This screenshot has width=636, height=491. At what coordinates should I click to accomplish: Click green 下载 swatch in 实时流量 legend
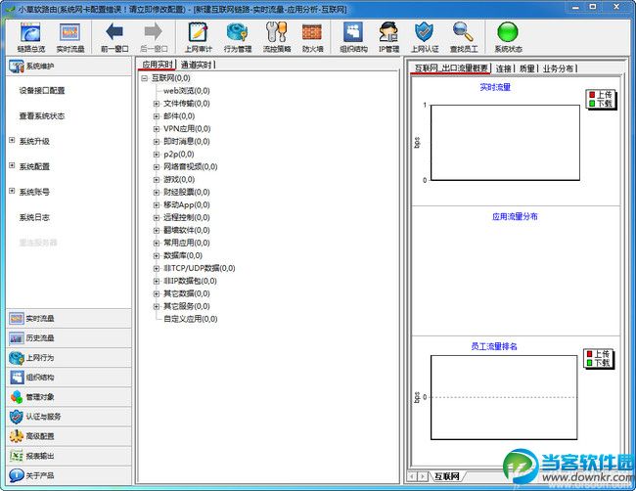[x=592, y=104]
